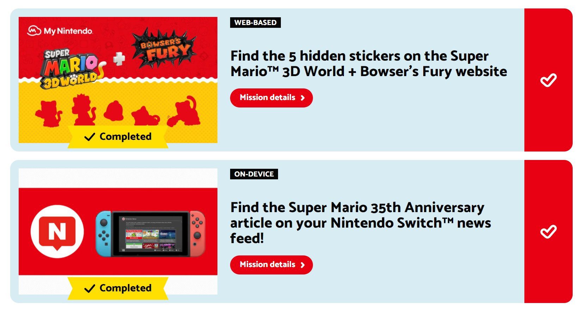Click the My Nintendo logo

60,31
